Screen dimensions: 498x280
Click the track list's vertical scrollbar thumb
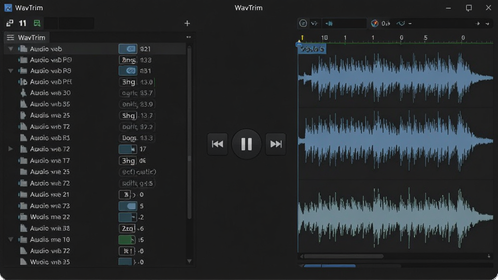(x=189, y=132)
